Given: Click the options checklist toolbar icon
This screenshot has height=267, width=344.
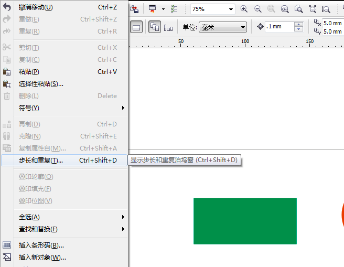Looking at the screenshot, I should coord(174,9).
